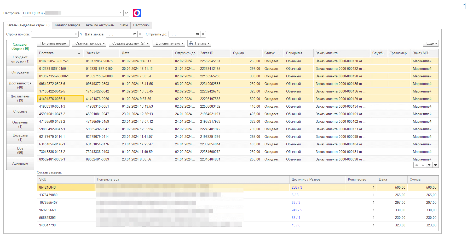473x235 pixels.
Task: Click amount 790,00 cell
Action: (246, 129)
